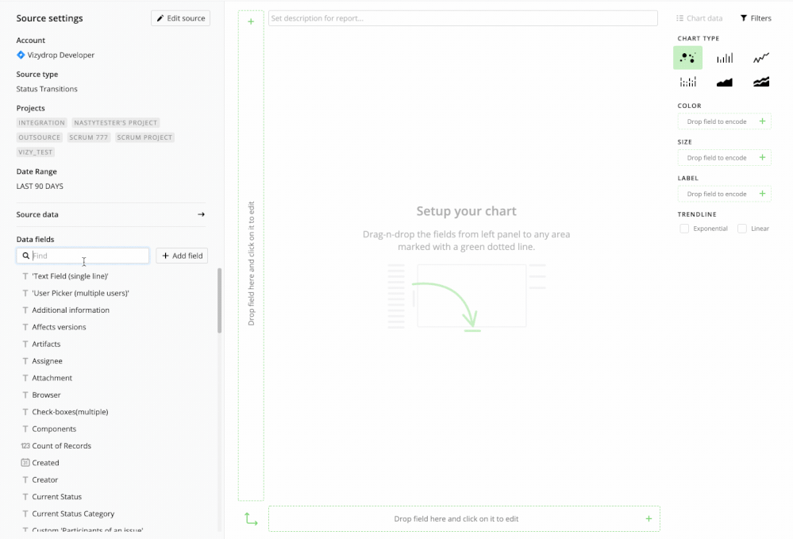
Task: Select the scatter chart type
Action: pyautogui.click(x=687, y=57)
